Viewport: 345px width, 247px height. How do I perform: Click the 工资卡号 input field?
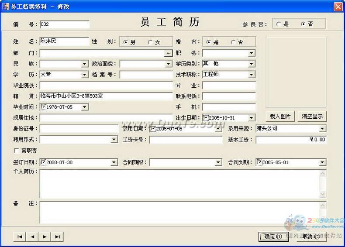point(186,140)
